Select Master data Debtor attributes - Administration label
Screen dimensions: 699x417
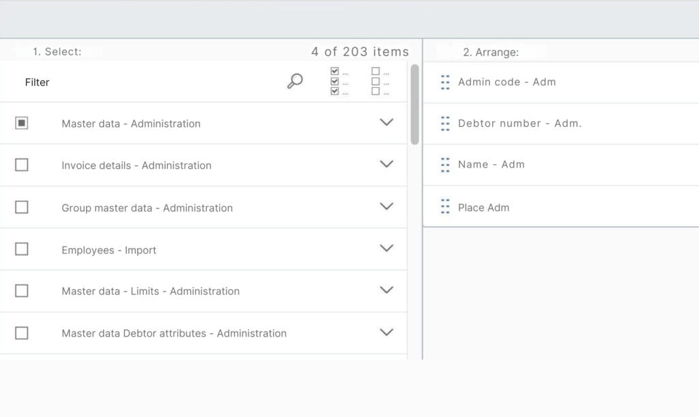(x=174, y=333)
